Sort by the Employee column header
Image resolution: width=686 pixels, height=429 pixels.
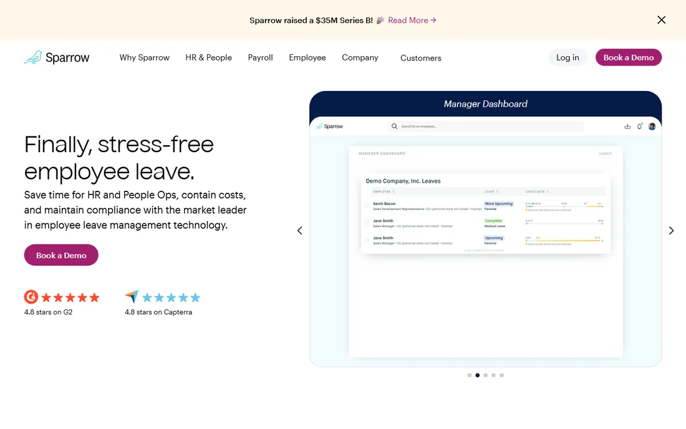click(384, 191)
